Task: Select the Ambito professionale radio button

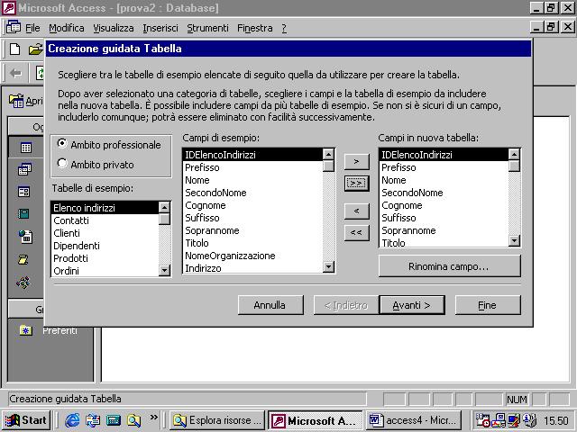Action: tap(62, 144)
